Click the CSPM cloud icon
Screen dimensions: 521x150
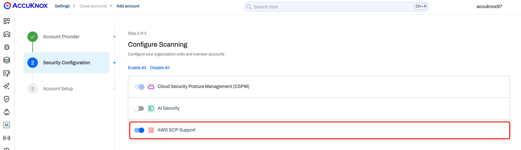coord(151,87)
